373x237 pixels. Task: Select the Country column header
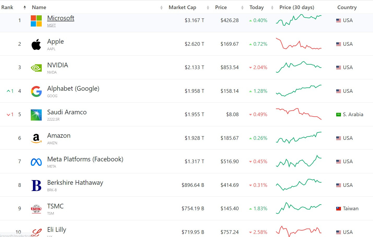[347, 7]
